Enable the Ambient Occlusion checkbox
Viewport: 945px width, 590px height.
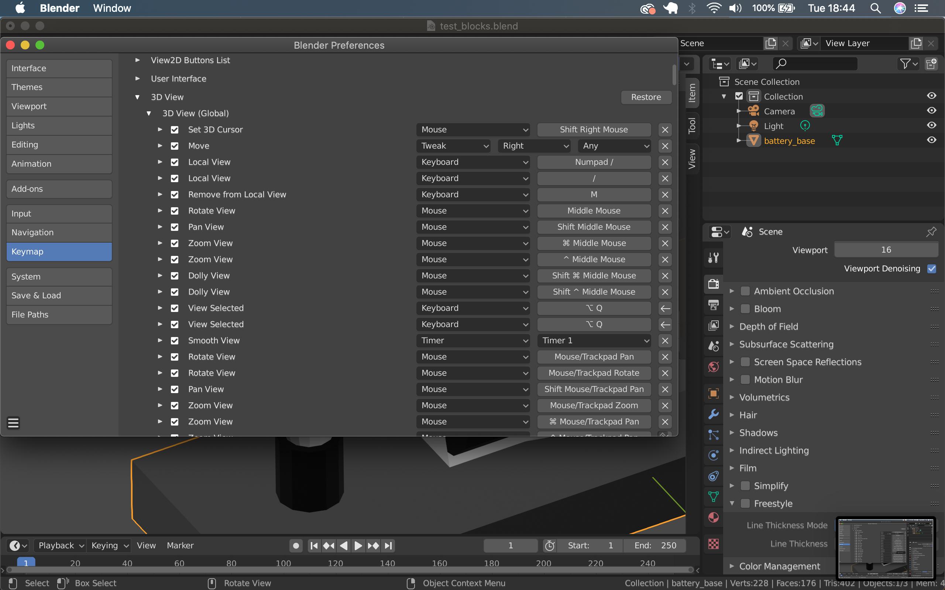tap(745, 291)
